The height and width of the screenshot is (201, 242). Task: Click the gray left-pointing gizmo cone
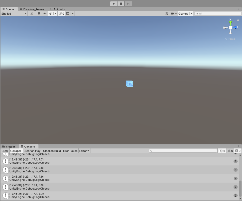pyautogui.click(x=226, y=28)
